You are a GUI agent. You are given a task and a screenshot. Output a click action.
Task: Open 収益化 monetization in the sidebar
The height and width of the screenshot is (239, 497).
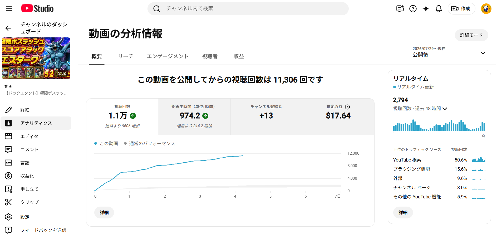(36, 176)
